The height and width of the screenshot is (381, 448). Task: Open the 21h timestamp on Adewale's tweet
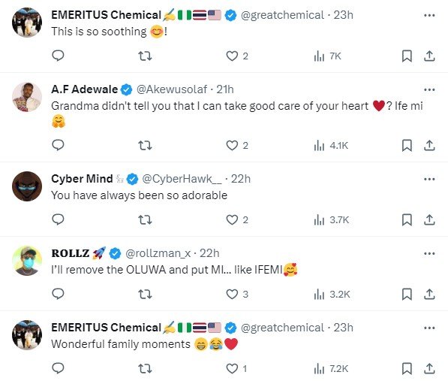coord(225,89)
